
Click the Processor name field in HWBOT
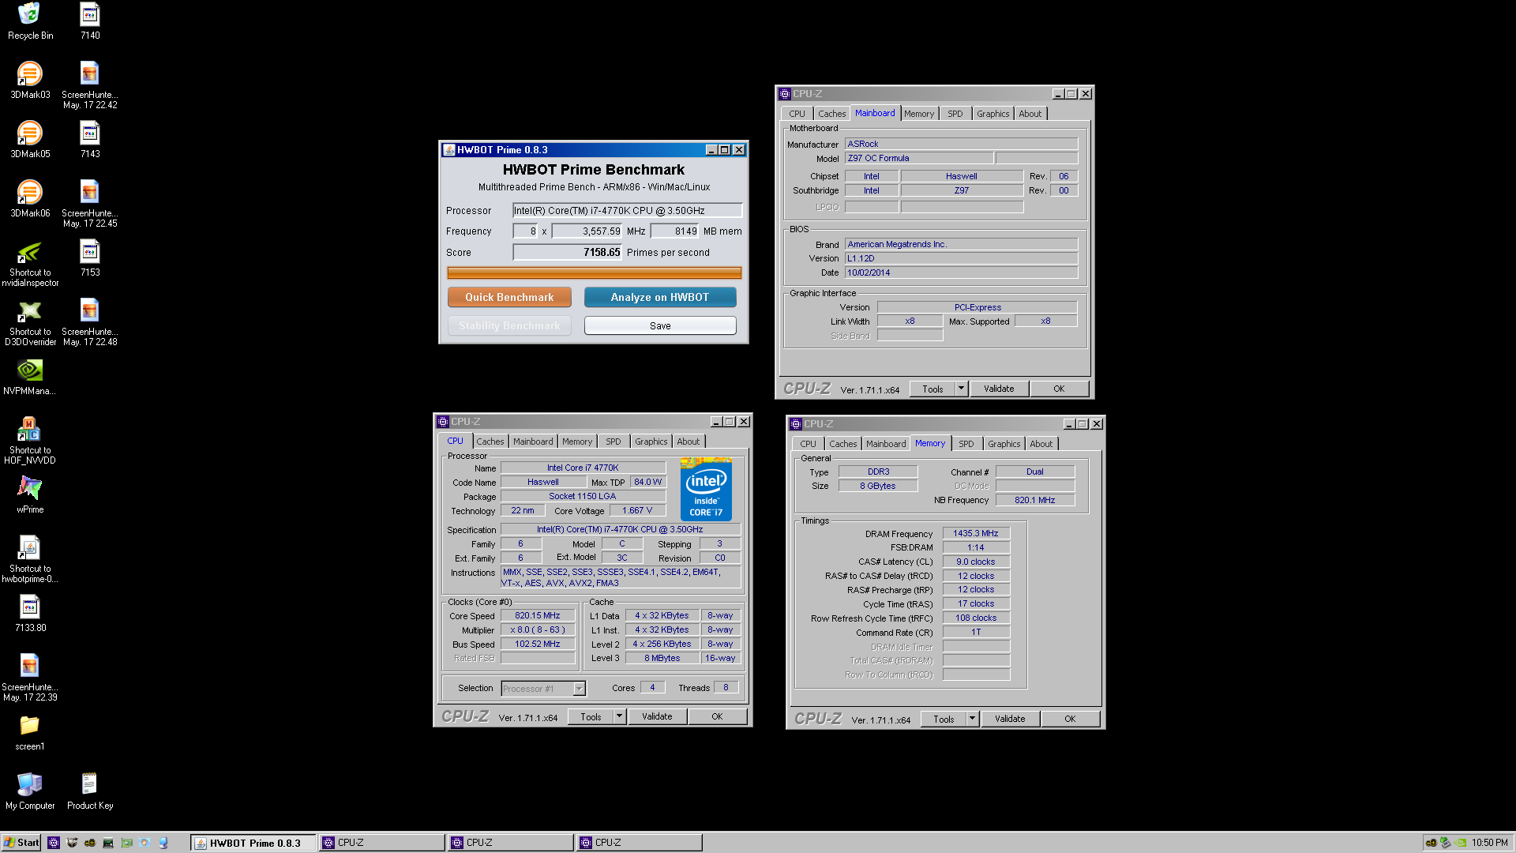pyautogui.click(x=628, y=210)
